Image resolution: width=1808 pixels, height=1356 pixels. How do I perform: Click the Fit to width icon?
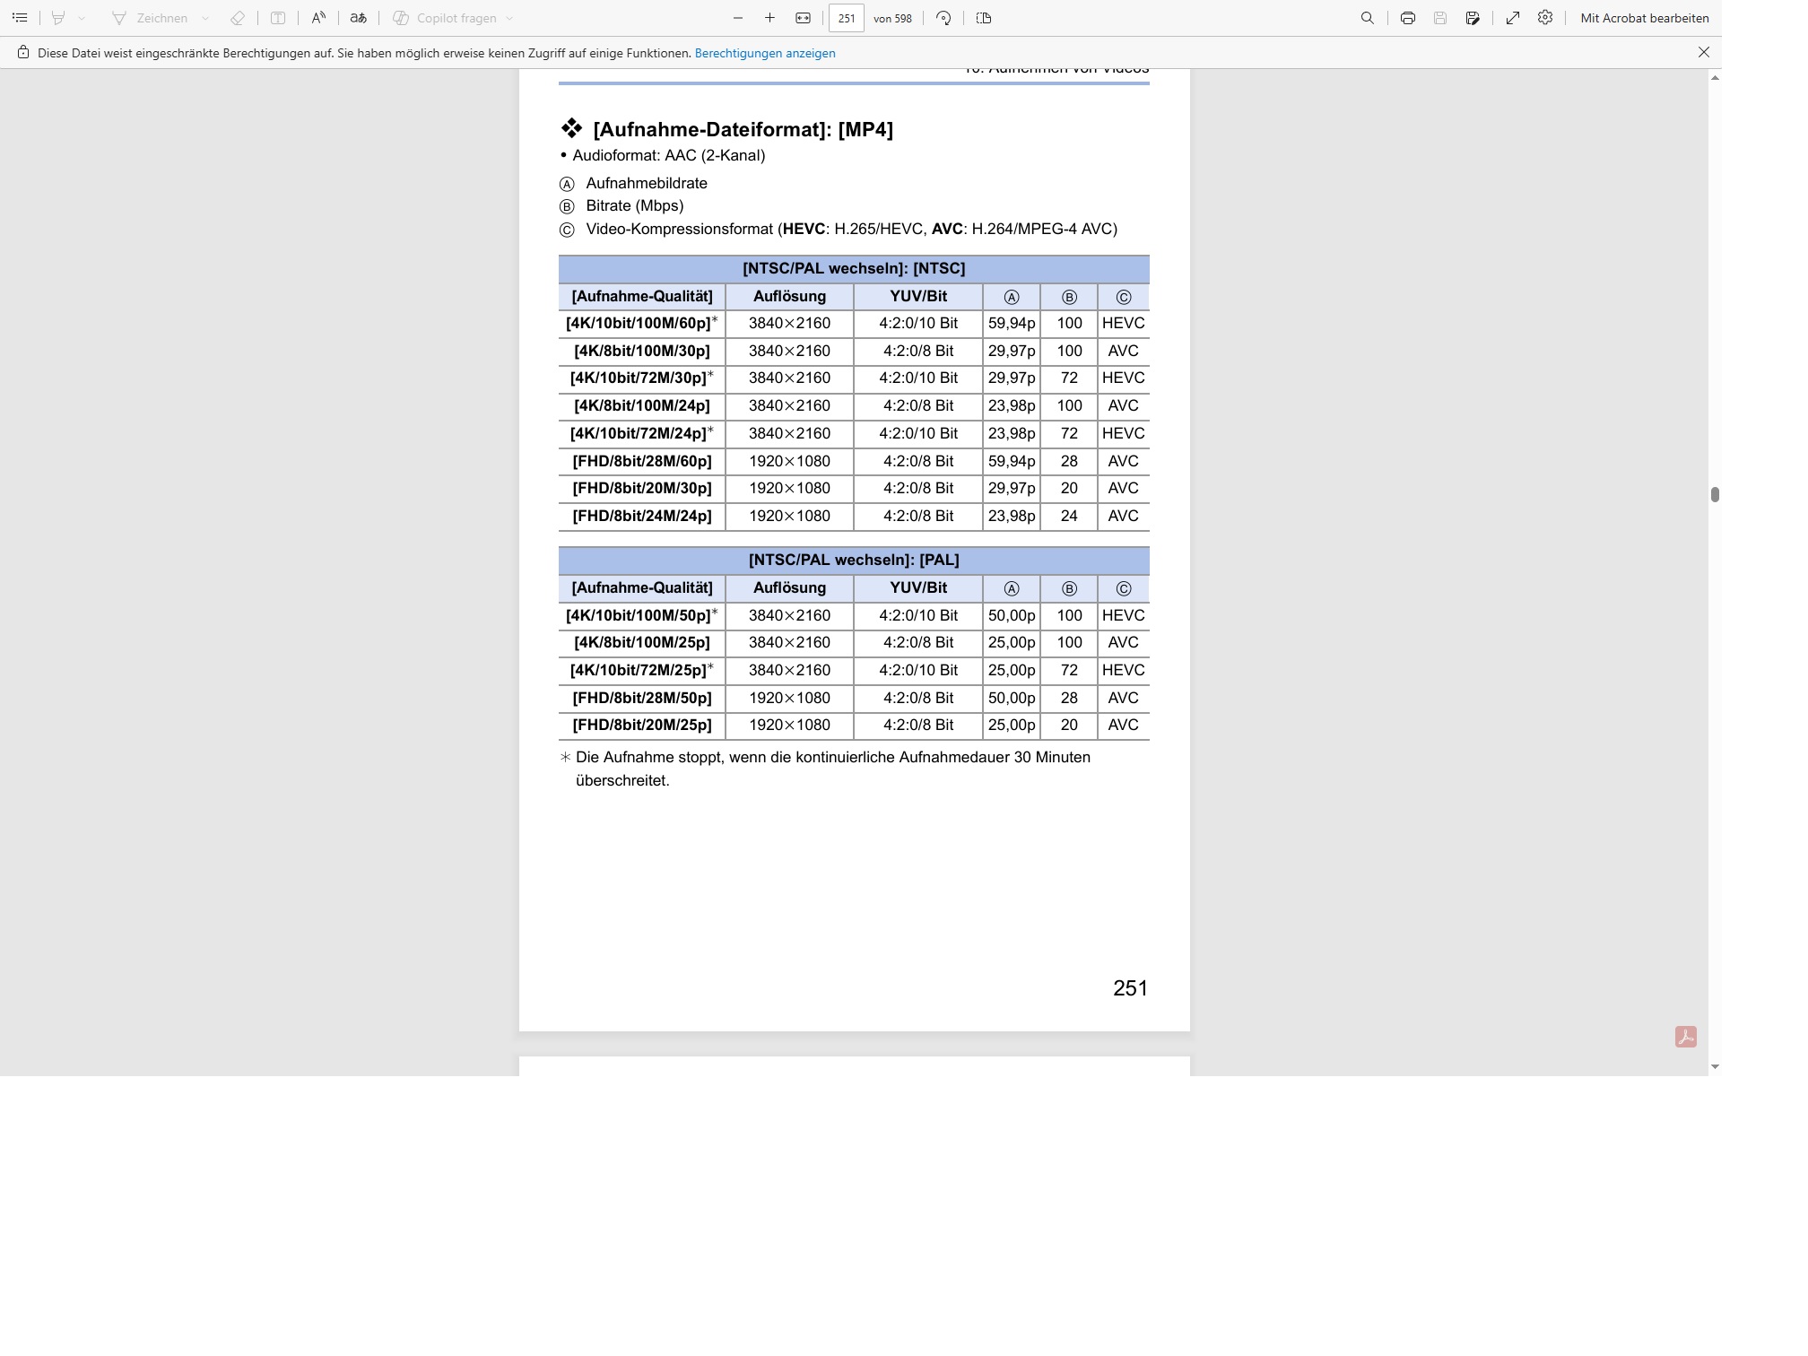[x=804, y=18]
